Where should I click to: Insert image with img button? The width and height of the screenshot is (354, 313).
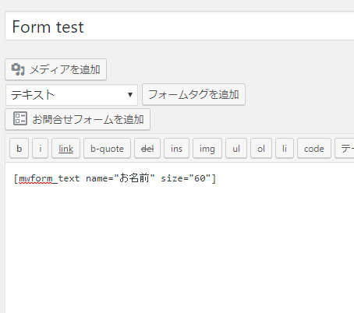click(207, 149)
